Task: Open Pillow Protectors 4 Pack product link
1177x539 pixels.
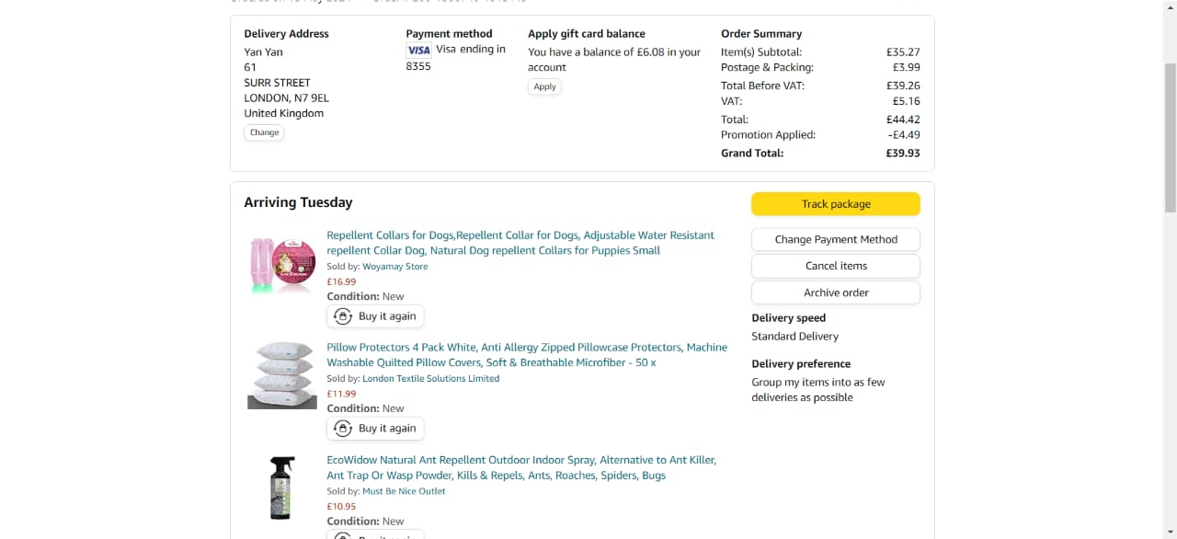Action: point(527,355)
